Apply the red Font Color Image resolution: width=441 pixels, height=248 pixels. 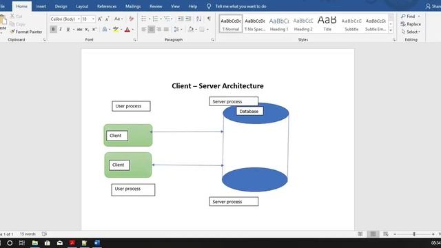tap(127, 29)
